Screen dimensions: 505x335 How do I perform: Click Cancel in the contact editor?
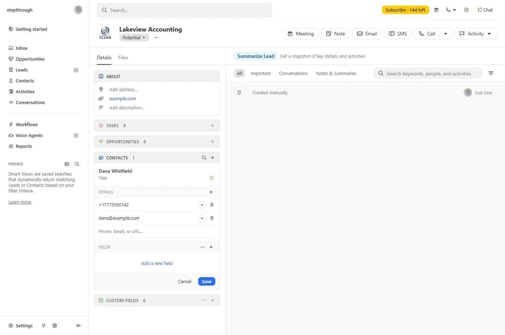tap(184, 282)
